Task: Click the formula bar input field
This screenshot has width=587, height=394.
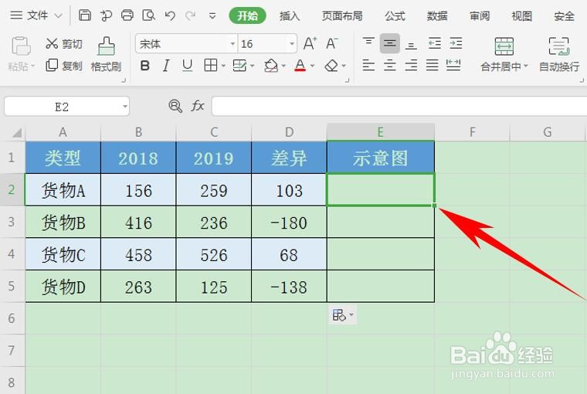Action: 399,107
